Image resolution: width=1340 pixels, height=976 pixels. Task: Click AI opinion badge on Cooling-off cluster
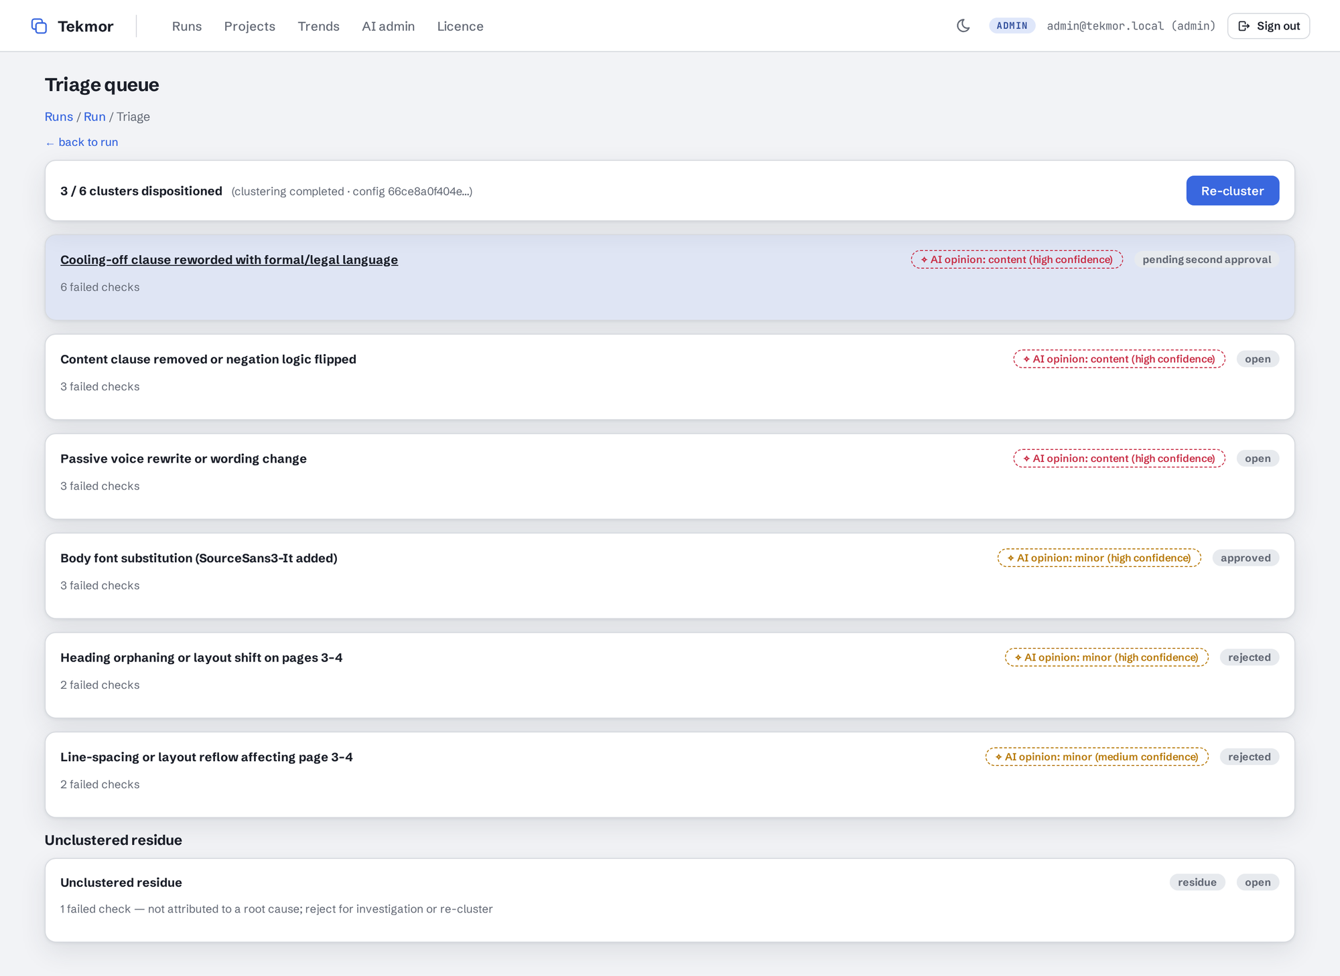pos(1017,260)
